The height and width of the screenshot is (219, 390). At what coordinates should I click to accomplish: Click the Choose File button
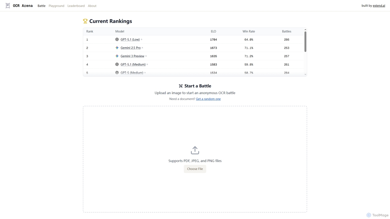coord(195,169)
